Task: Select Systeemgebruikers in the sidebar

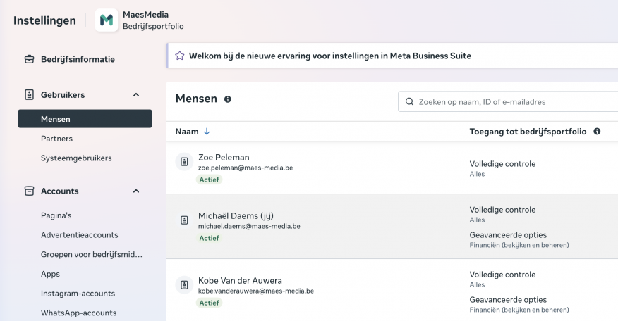Action: tap(76, 158)
